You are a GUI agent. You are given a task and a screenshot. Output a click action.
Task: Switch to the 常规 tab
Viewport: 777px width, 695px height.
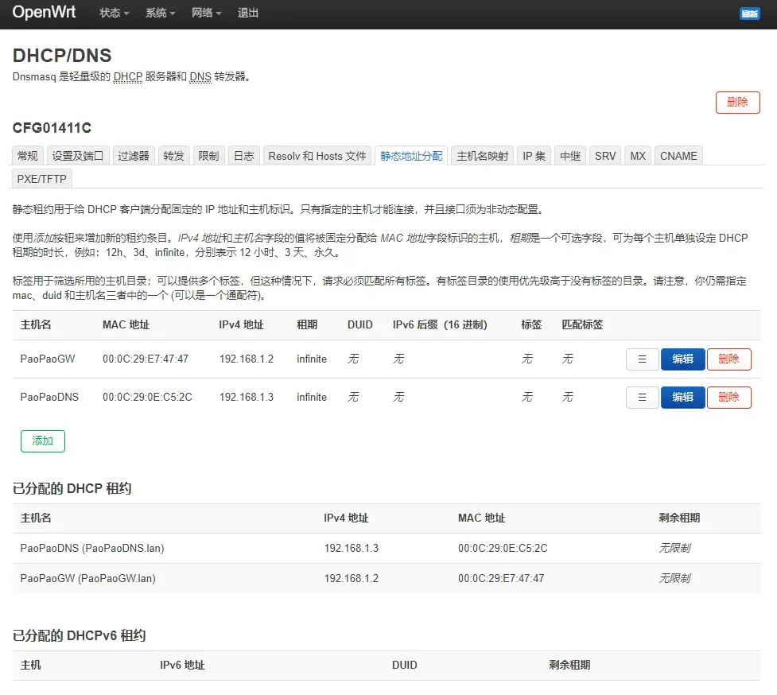(27, 156)
